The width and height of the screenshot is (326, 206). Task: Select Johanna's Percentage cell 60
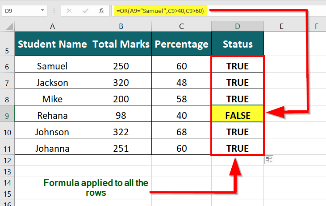(181, 146)
